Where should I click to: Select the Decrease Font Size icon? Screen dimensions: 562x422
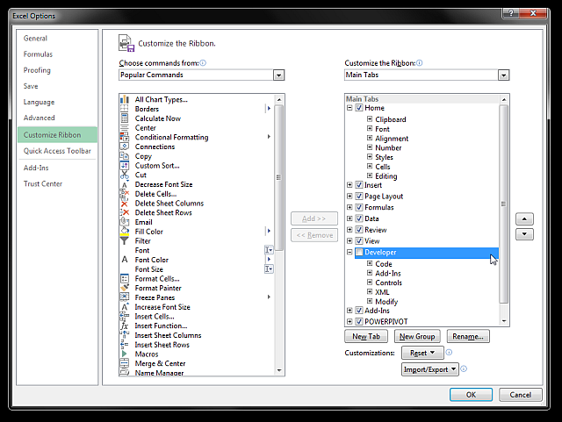click(x=125, y=184)
